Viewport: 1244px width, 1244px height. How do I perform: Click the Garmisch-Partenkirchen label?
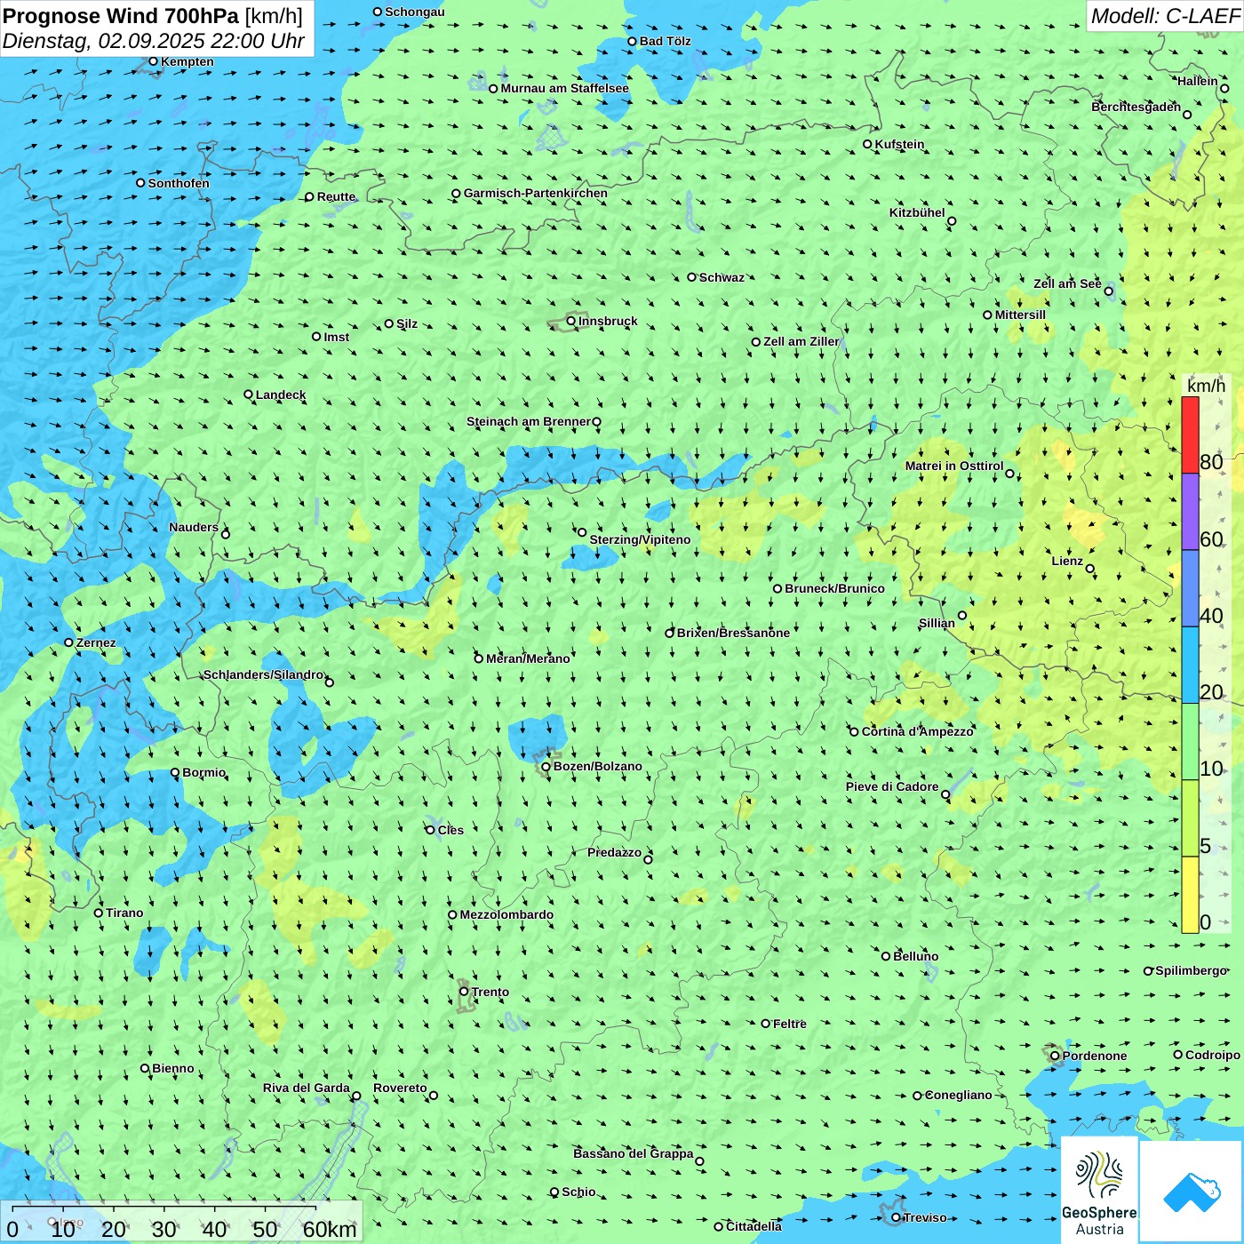(x=535, y=193)
